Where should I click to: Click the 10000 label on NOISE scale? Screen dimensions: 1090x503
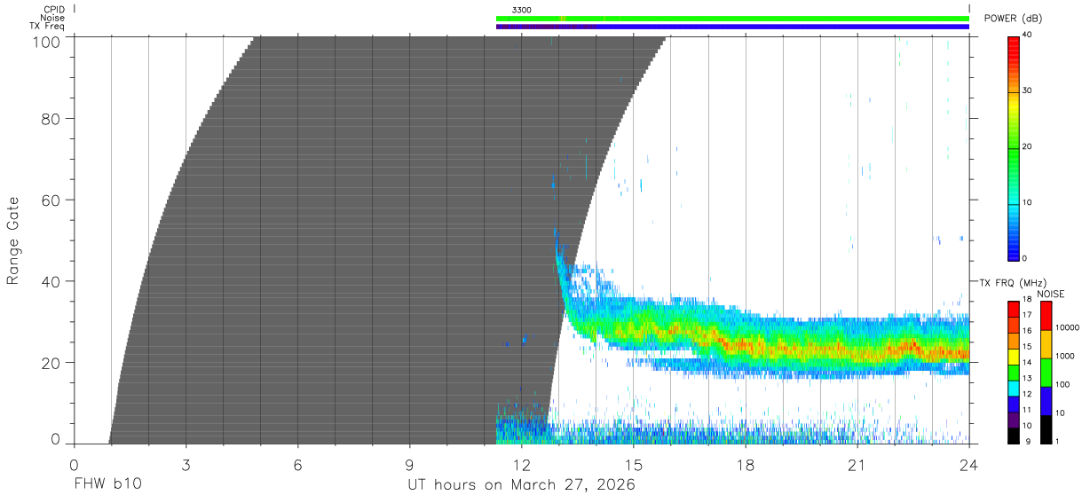coord(1066,327)
